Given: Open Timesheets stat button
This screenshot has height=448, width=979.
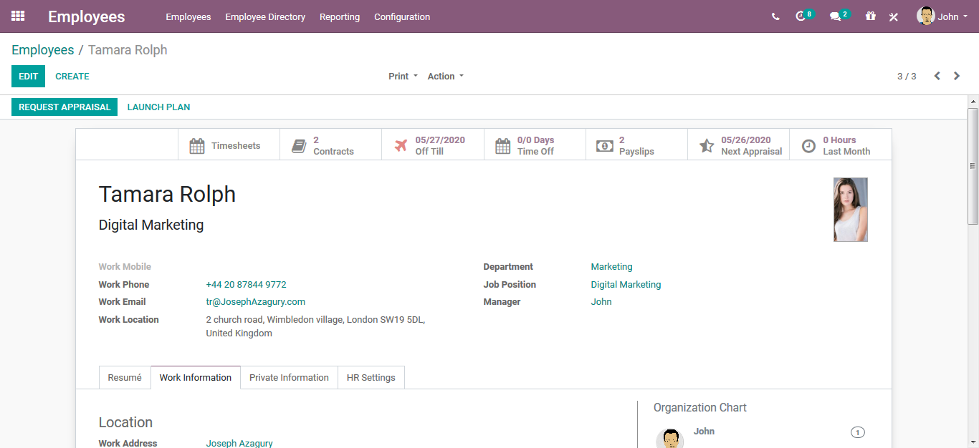Looking at the screenshot, I should (x=229, y=145).
